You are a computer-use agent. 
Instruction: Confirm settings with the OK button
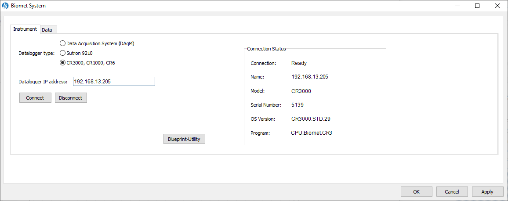click(416, 192)
